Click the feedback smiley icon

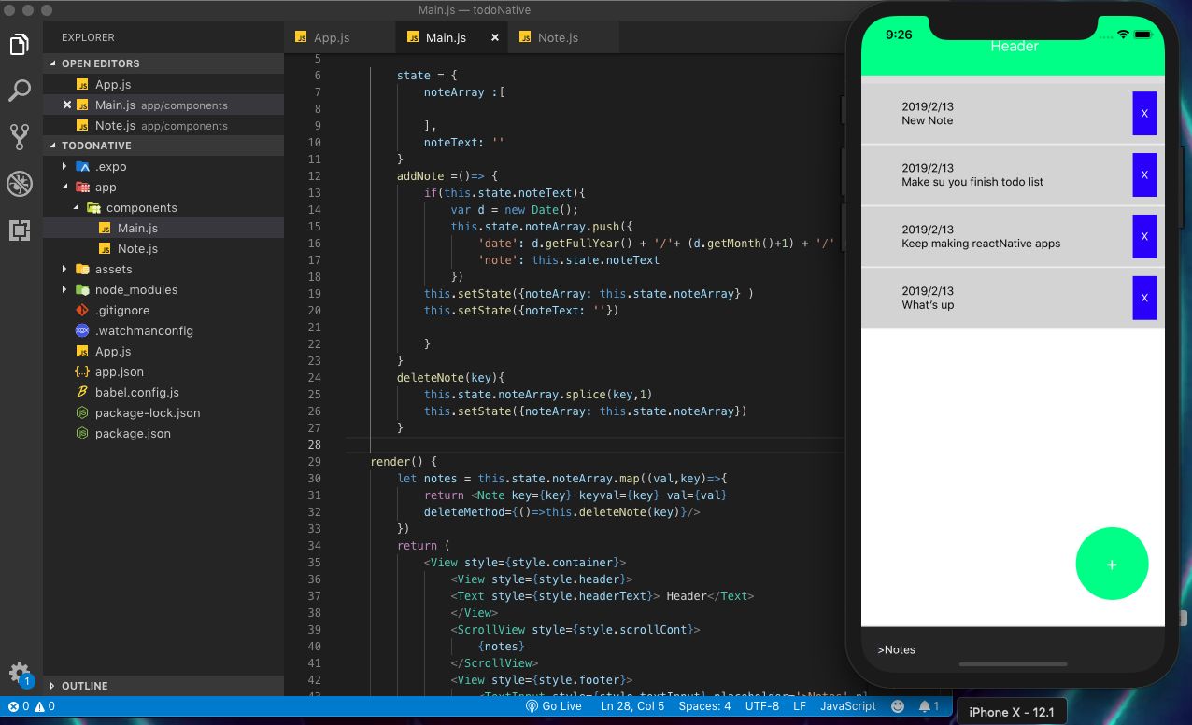click(x=898, y=706)
